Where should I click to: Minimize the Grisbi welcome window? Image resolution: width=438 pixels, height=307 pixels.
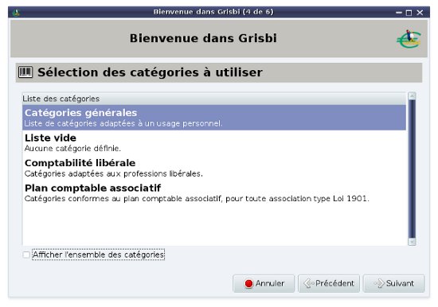coord(399,13)
